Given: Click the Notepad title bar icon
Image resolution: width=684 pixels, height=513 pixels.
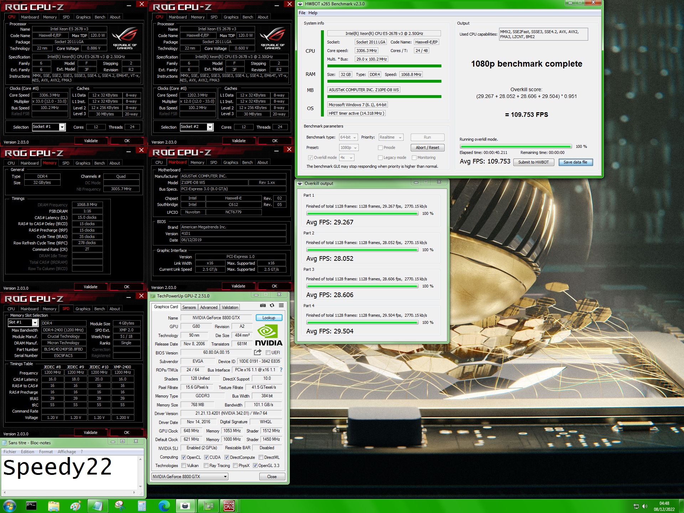Looking at the screenshot, I should coord(5,442).
